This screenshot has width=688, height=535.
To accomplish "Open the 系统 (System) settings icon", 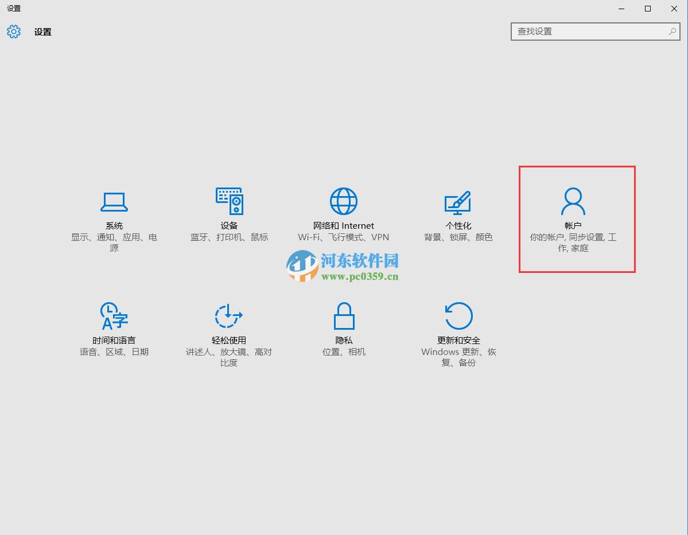I will [x=114, y=201].
